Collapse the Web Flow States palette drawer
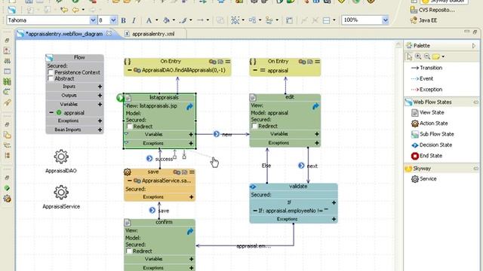Screen dimensions: 483x271 click(476, 102)
